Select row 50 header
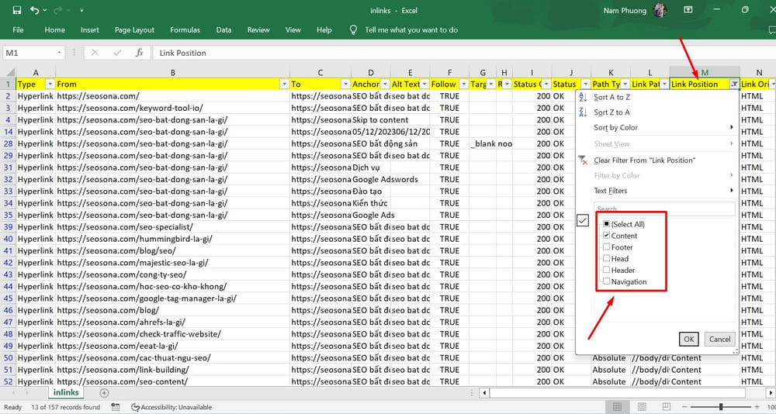776x414 pixels. (8, 357)
